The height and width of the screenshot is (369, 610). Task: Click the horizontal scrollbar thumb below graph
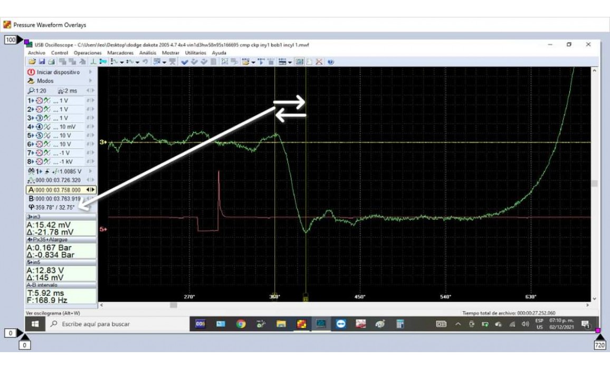(173, 305)
